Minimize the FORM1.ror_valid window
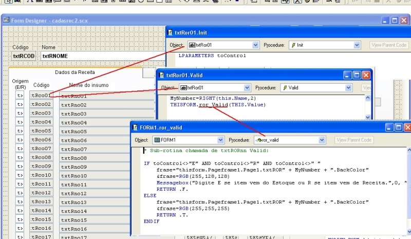Viewport: 411px width, 239px height. (x=389, y=127)
